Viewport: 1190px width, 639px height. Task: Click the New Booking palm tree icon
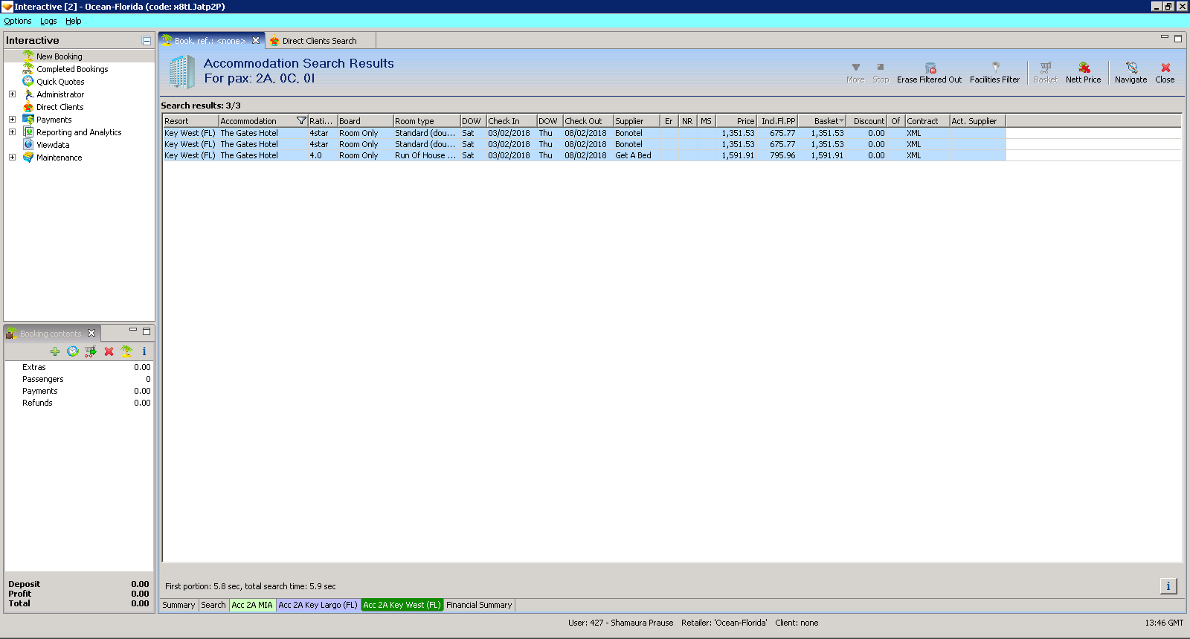28,56
